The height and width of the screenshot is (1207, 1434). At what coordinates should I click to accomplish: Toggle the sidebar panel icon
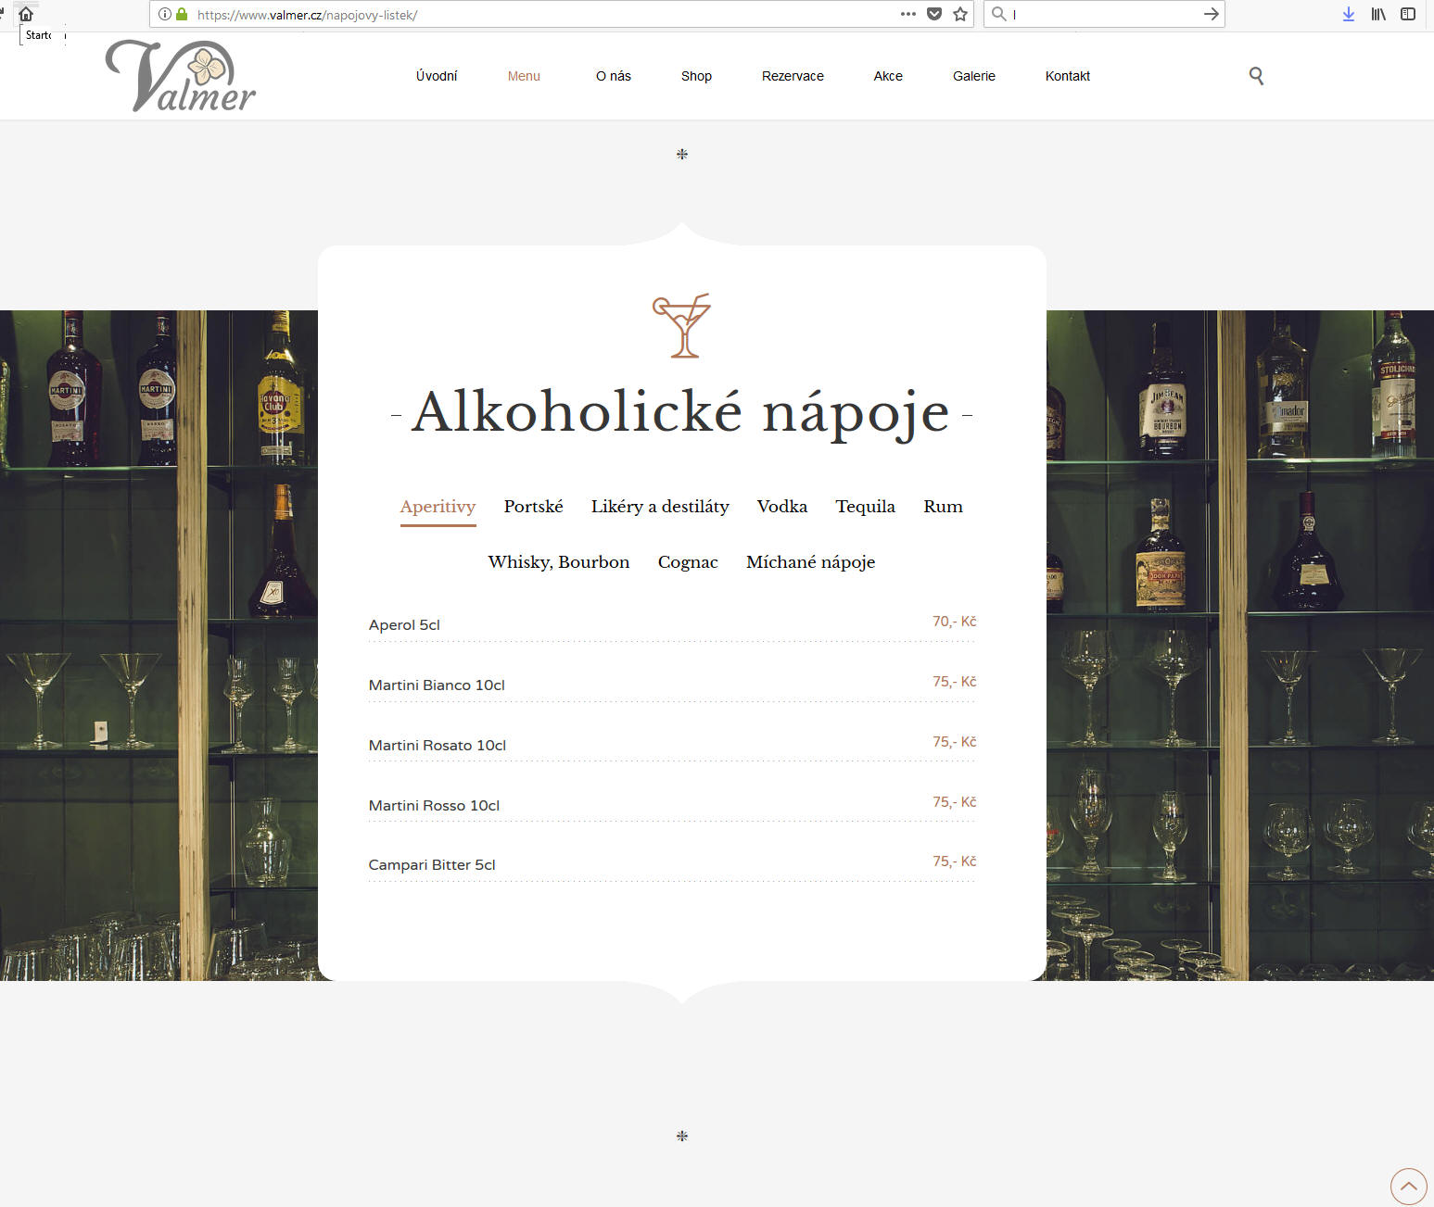pos(1408,14)
